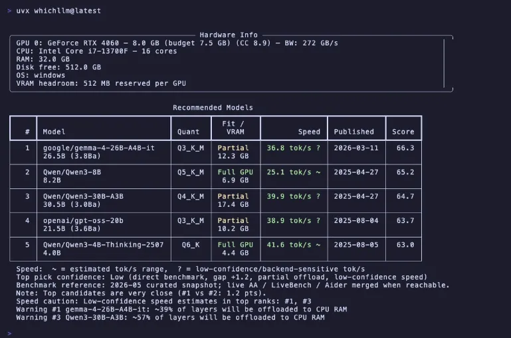Click the 'Hardware Info' panel title
This screenshot has height=338, width=511.
click(x=229, y=35)
